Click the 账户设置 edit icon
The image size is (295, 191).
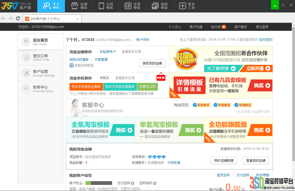pos(26,73)
